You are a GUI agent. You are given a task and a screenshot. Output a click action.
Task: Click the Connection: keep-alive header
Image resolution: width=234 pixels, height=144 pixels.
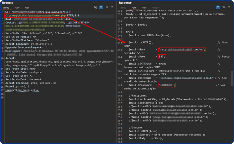[22, 90]
